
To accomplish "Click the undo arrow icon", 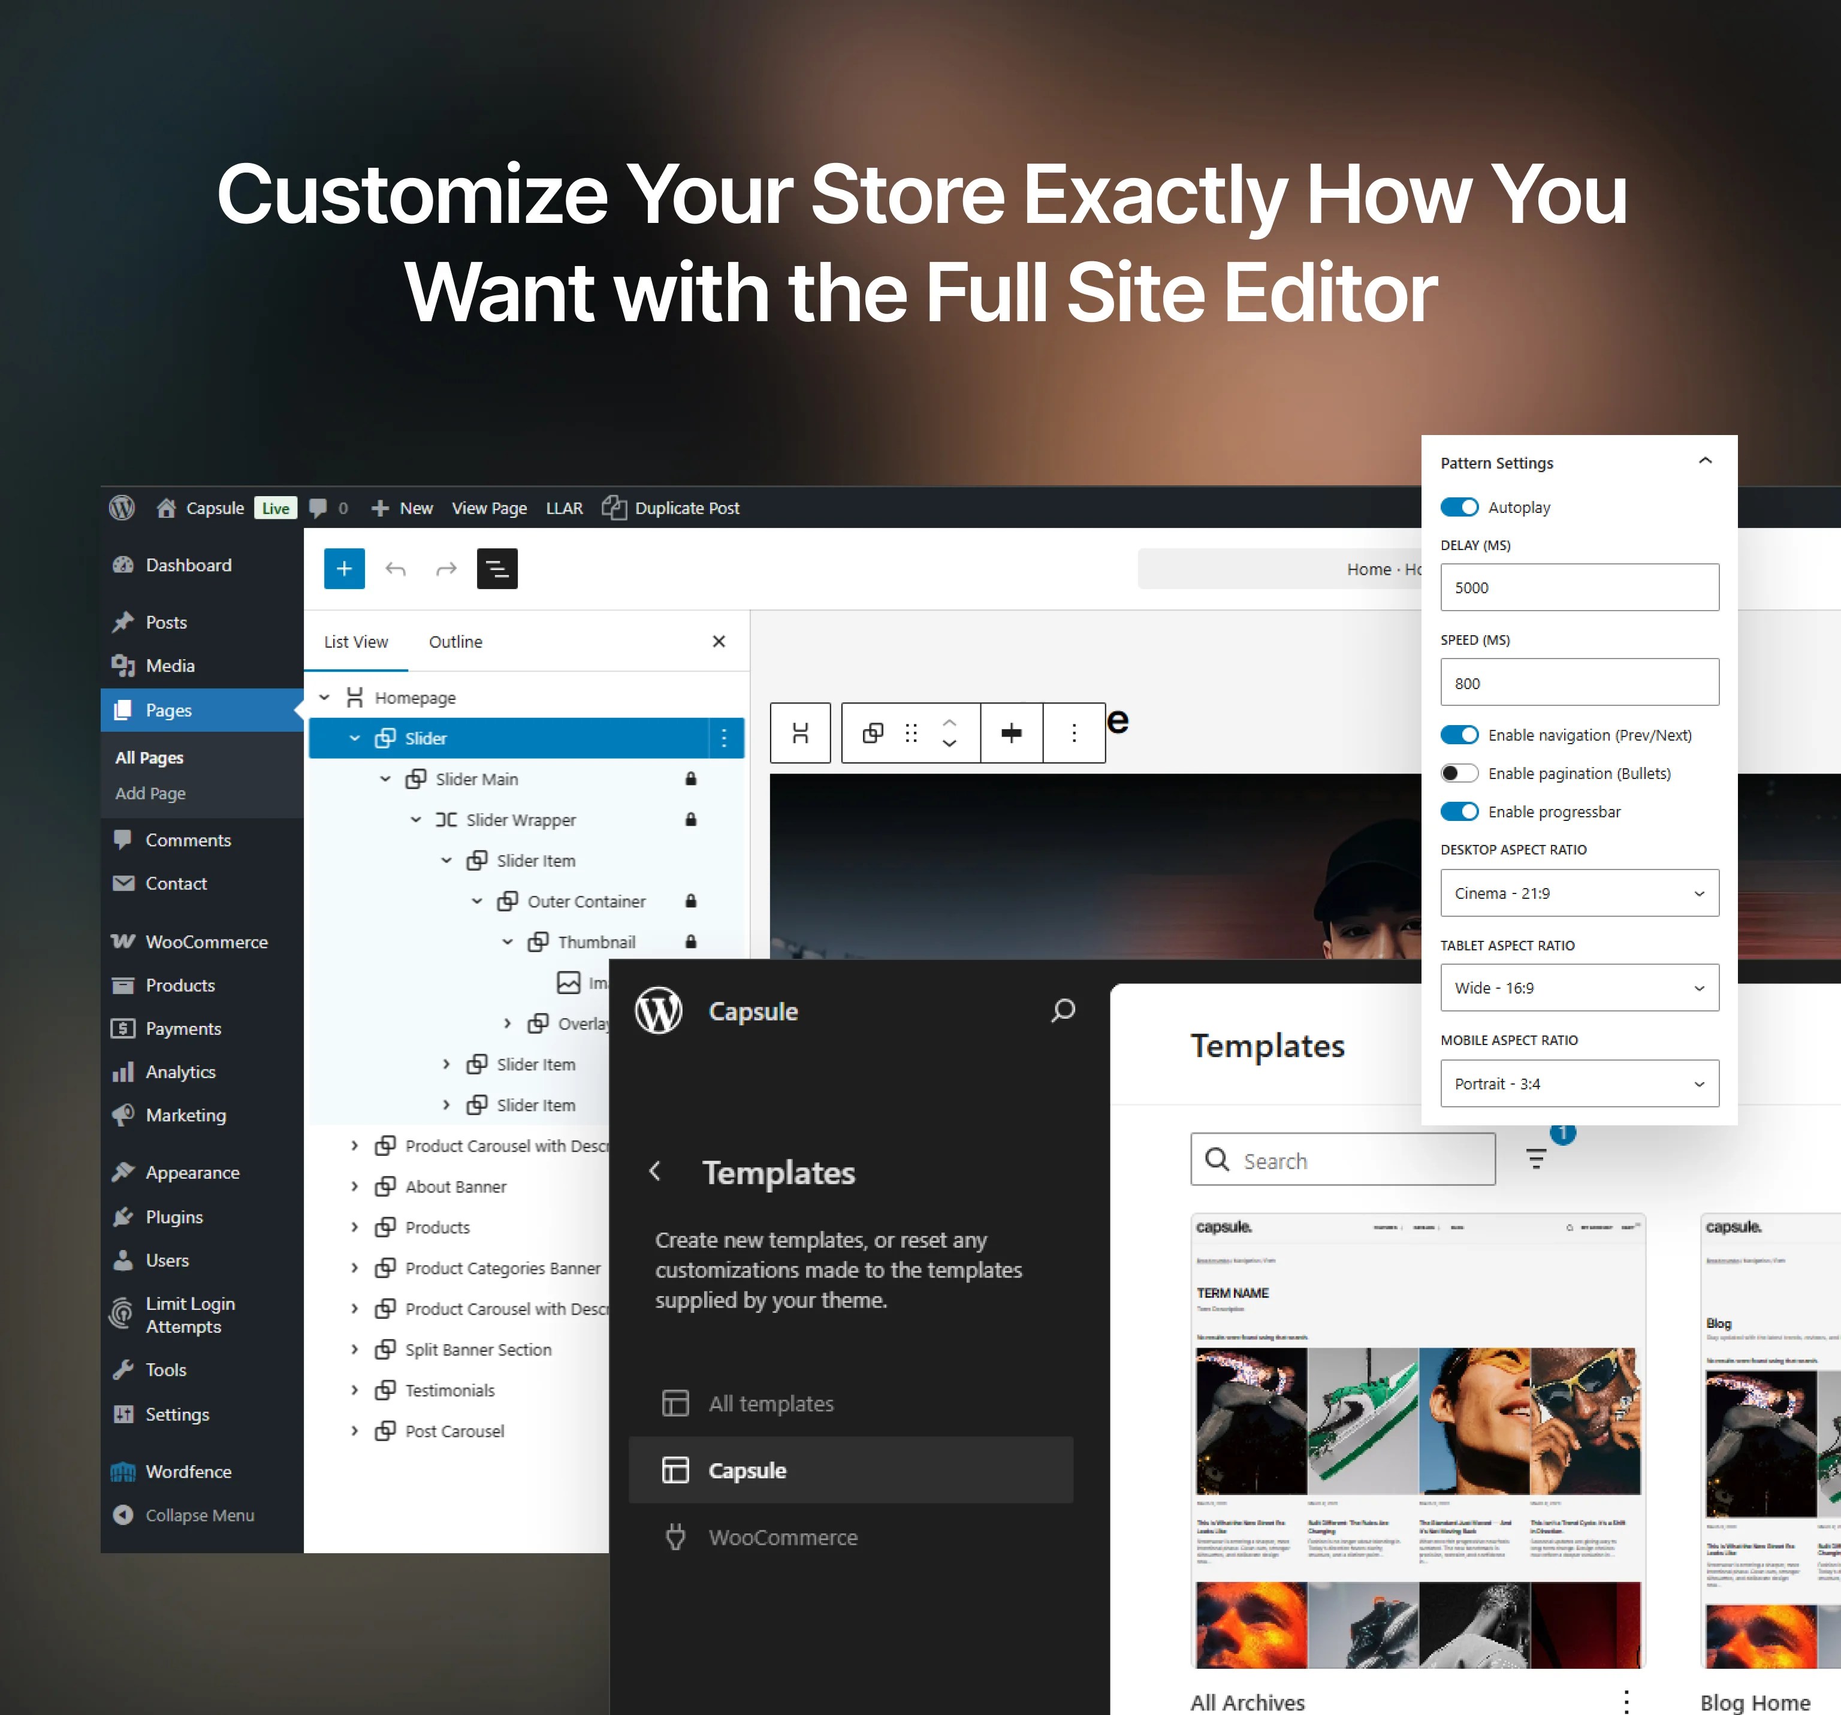I will 396,569.
